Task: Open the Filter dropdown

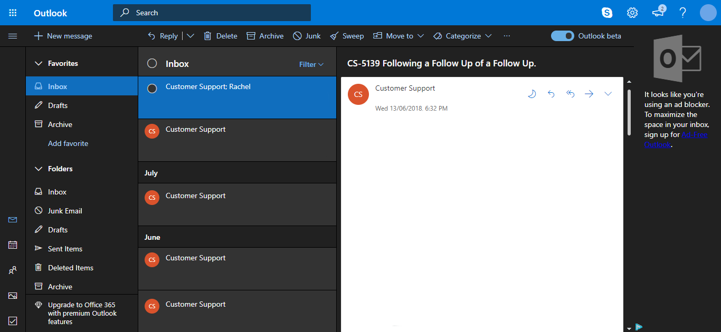Action: [x=311, y=64]
